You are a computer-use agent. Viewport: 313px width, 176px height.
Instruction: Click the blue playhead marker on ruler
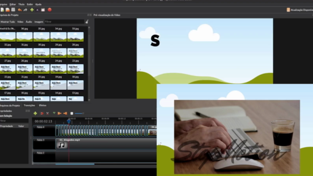click(68, 121)
